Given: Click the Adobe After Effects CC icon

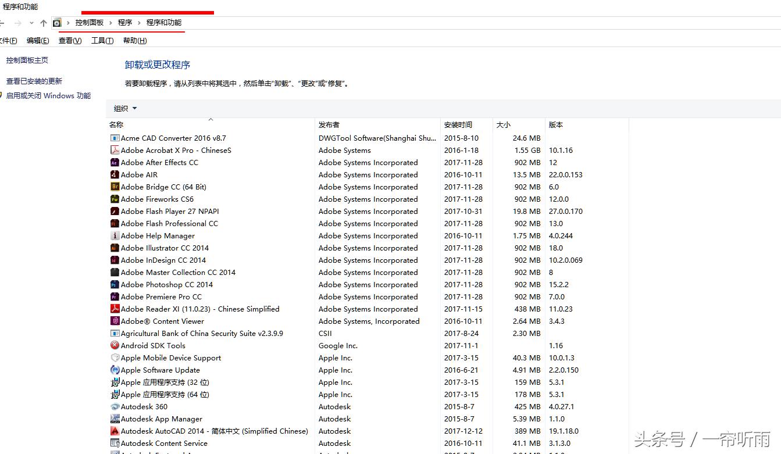Looking at the screenshot, I should point(114,162).
